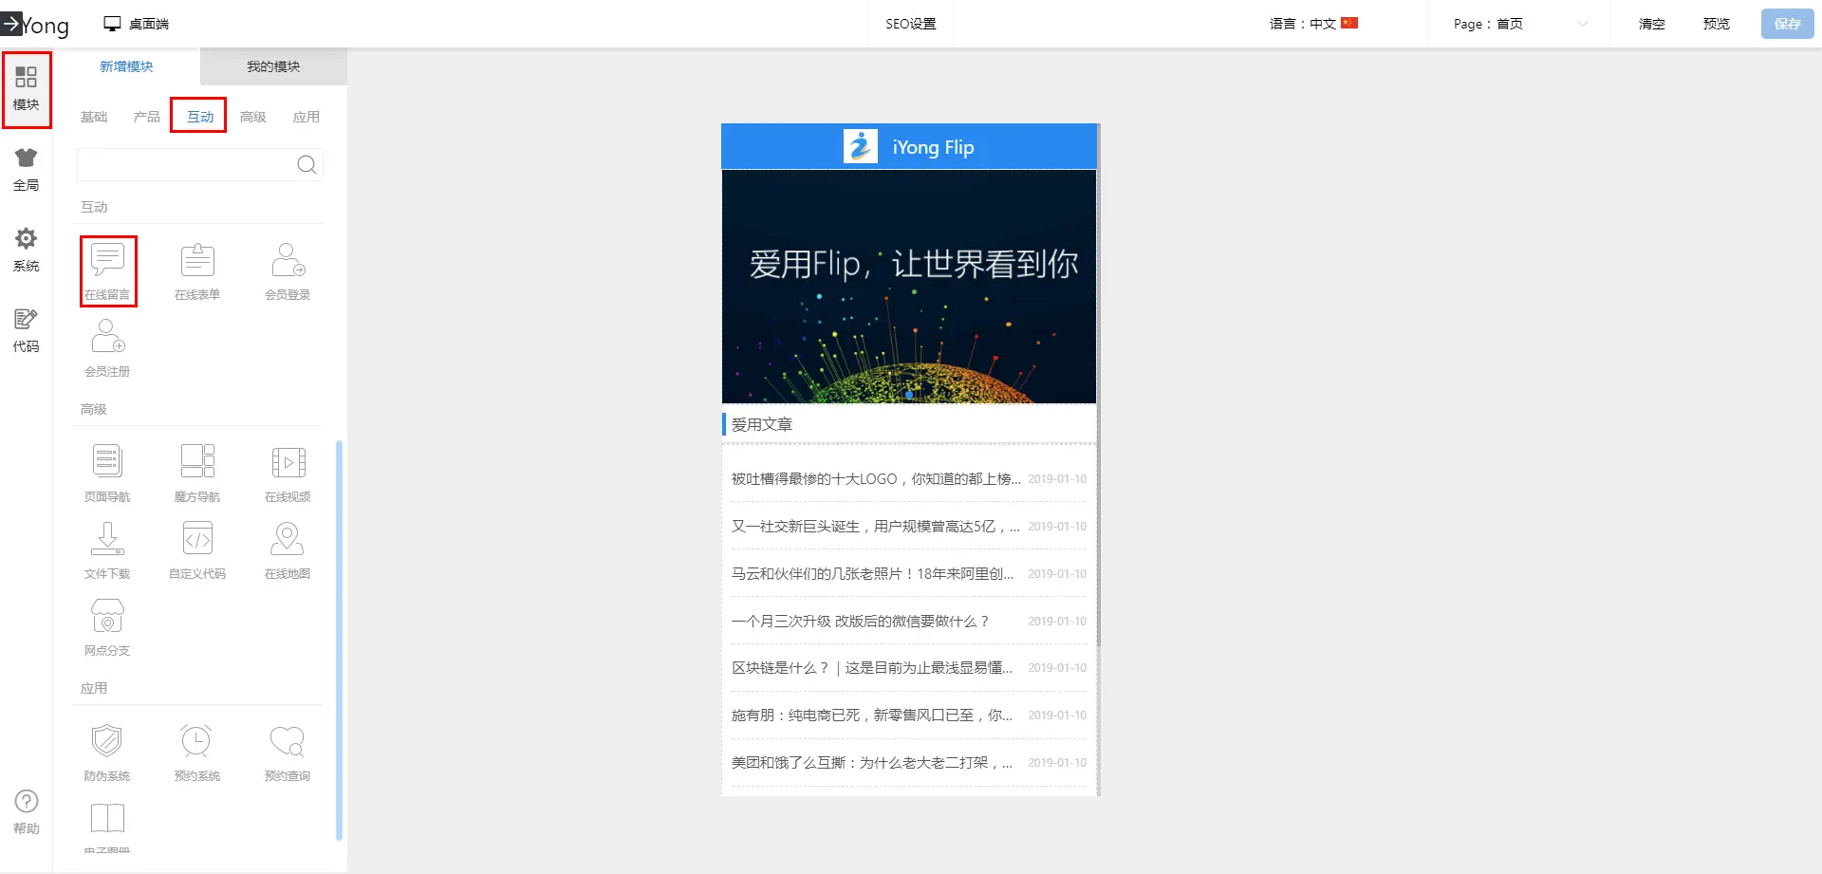Open the 全局 sidebar panel
Screen dimensions: 1822x874
click(x=27, y=170)
